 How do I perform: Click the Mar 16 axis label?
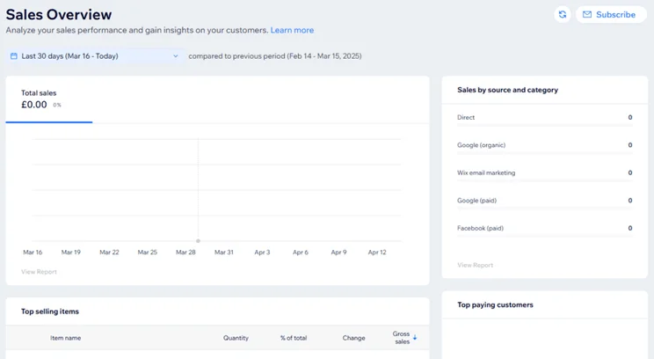click(x=33, y=253)
